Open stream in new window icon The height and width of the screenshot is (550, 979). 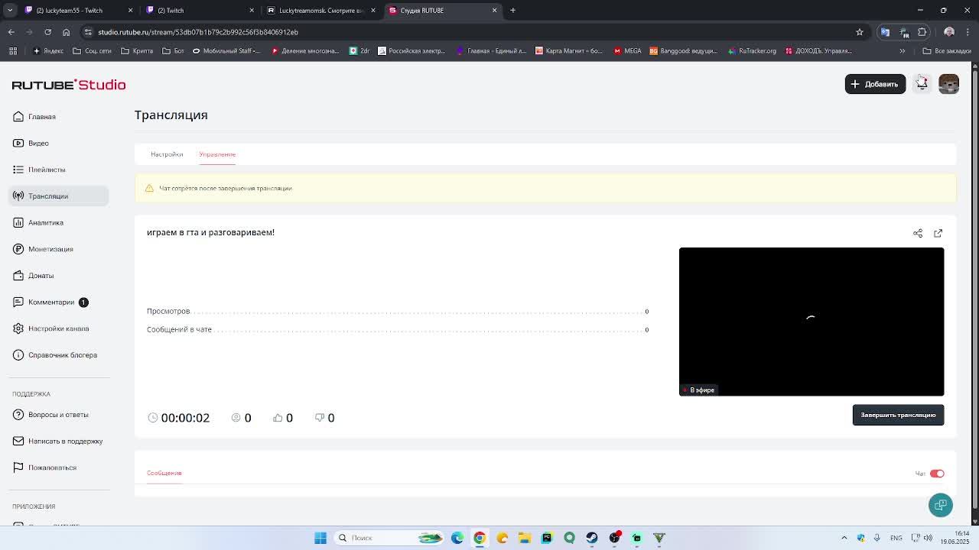pos(938,233)
